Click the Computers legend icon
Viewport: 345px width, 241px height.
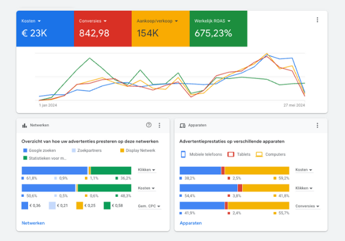[259, 154]
